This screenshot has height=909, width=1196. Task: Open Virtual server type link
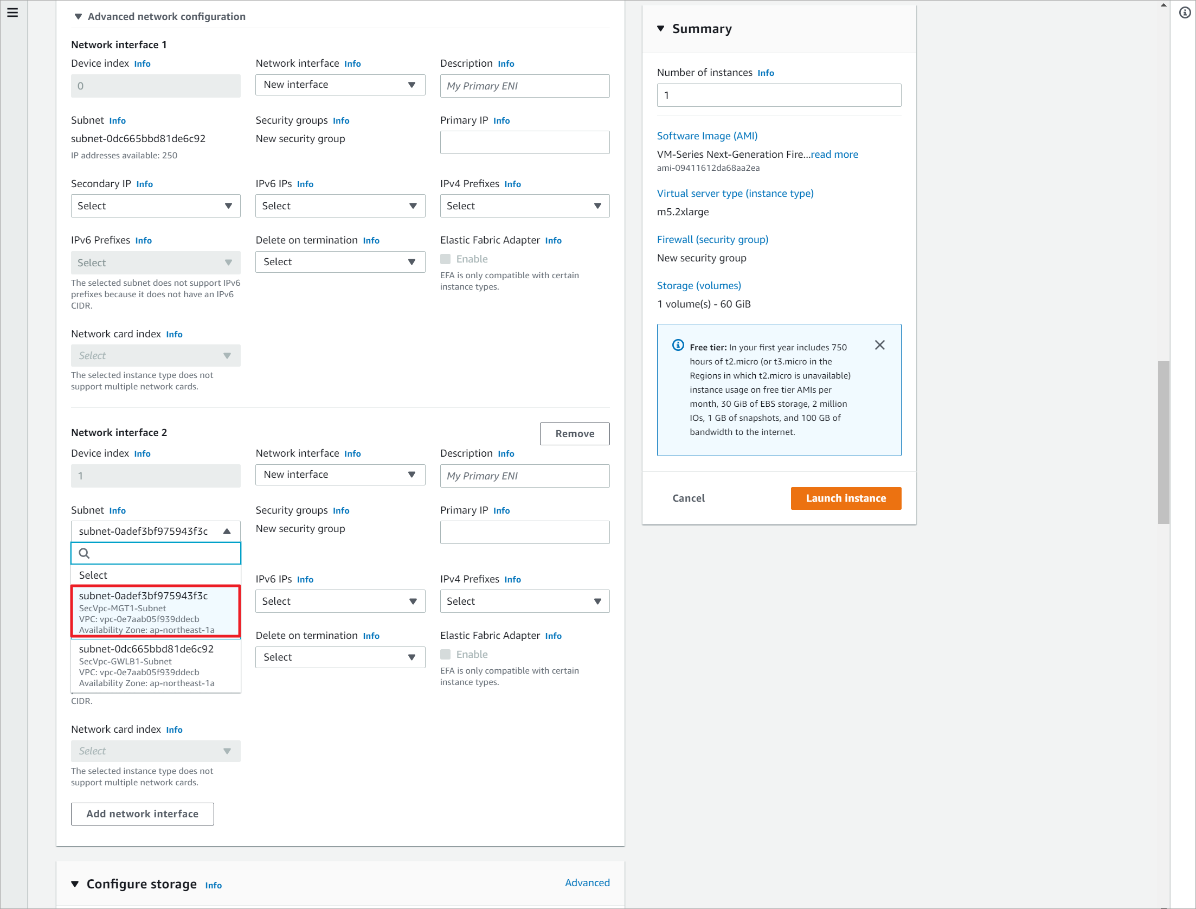(x=735, y=194)
